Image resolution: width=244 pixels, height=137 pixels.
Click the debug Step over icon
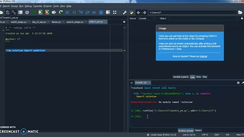pyautogui.click(x=74, y=12)
